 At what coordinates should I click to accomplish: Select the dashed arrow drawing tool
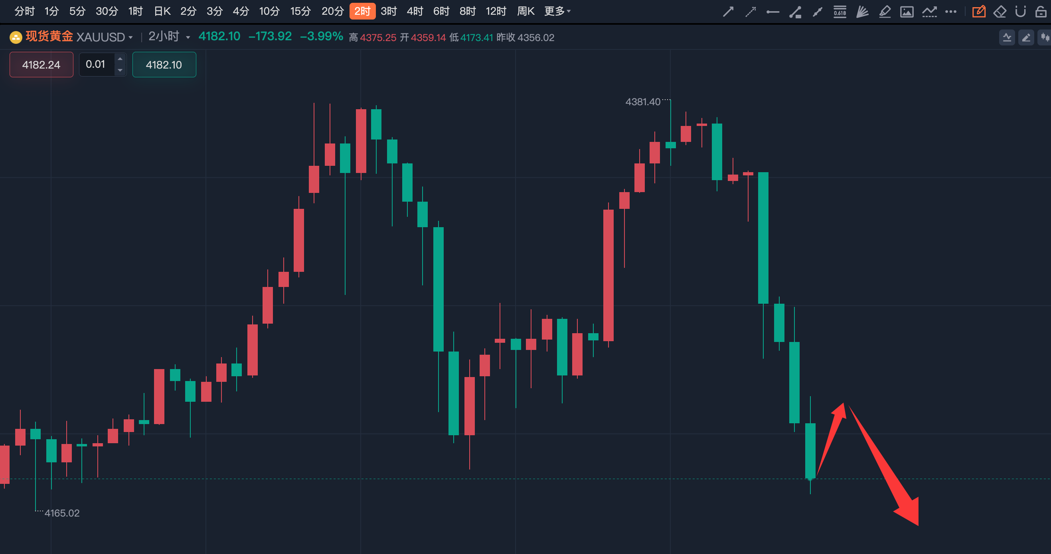750,12
